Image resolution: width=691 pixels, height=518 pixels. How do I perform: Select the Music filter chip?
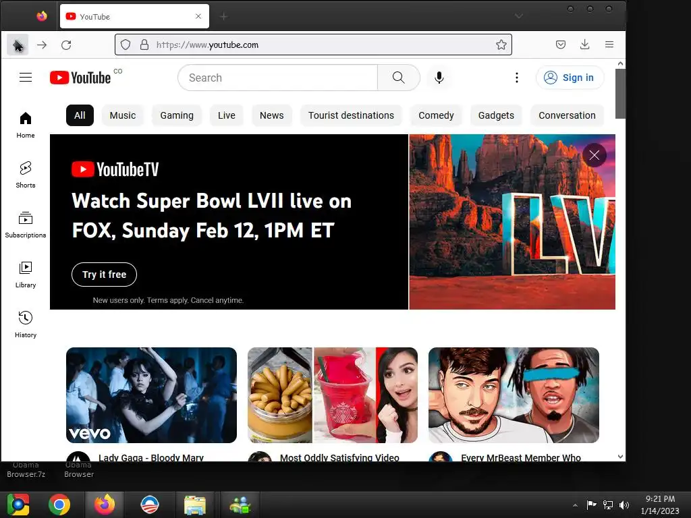(x=123, y=115)
